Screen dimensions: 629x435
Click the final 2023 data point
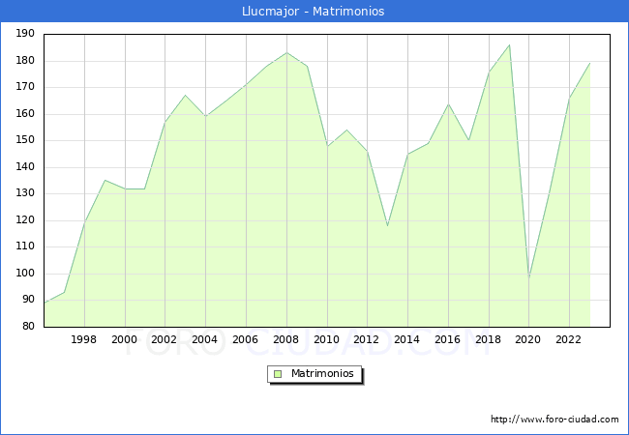tap(589, 63)
